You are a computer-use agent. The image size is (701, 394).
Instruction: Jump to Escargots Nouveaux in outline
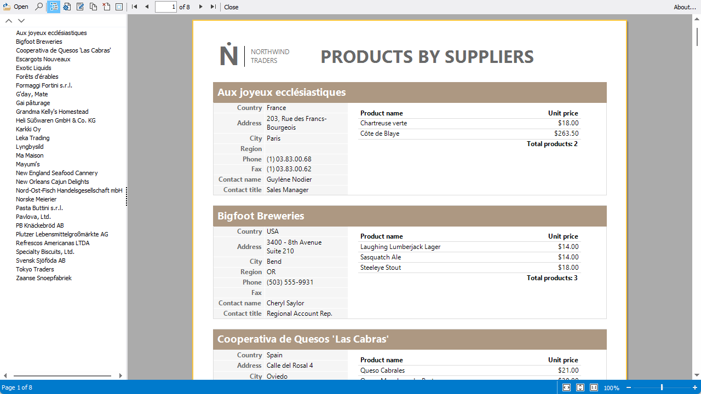coord(43,59)
